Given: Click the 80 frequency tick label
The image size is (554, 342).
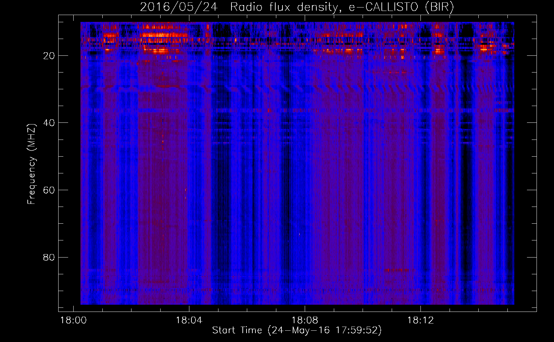Looking at the screenshot, I should [x=49, y=257].
